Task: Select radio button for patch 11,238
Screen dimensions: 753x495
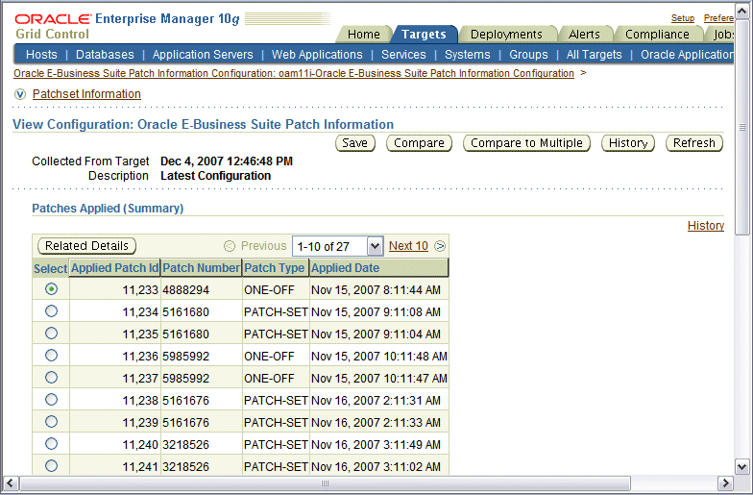Action: 51,400
